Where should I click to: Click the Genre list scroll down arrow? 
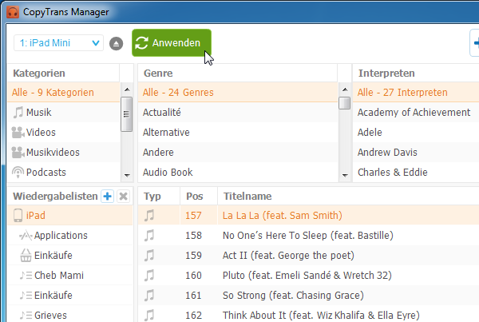[345, 176]
